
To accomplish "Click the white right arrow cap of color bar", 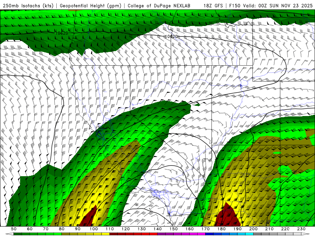I will pyautogui.click(x=306, y=234).
